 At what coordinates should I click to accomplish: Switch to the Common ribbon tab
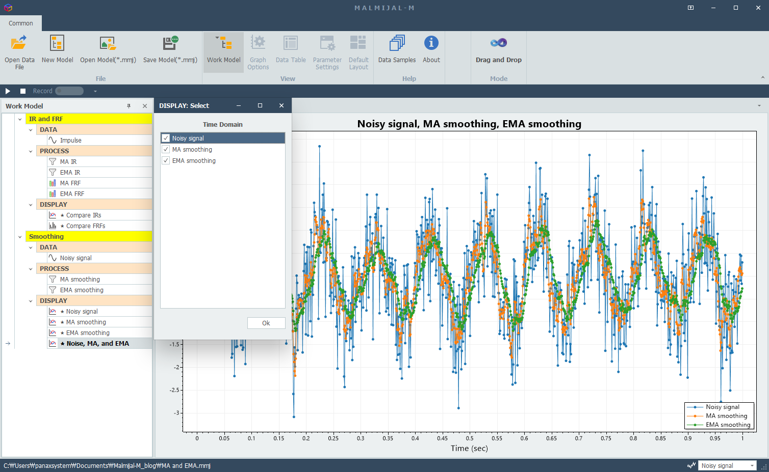(21, 23)
